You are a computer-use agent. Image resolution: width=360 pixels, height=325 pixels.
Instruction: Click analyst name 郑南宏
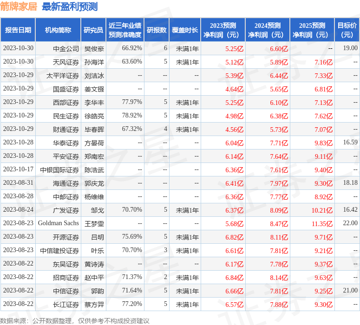94,156
